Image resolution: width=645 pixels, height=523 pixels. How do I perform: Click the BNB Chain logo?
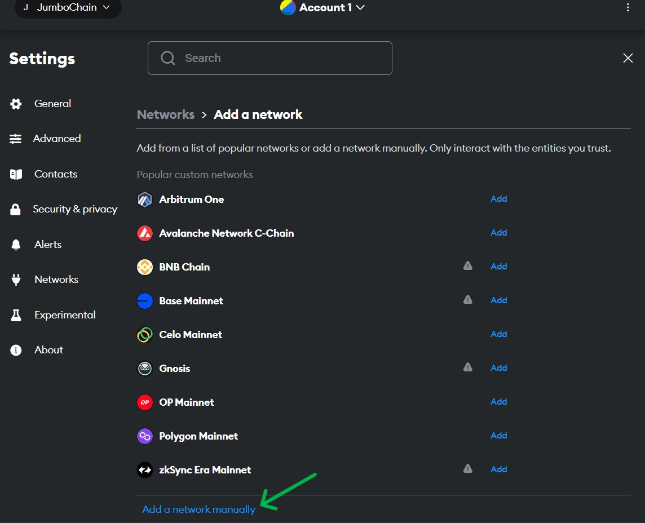pos(145,267)
